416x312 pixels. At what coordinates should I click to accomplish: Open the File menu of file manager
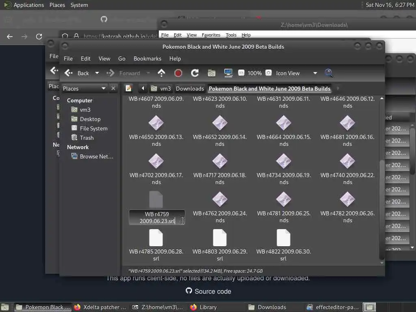click(x=68, y=58)
